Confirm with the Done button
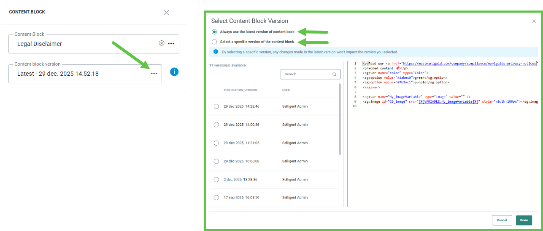Image resolution: width=543 pixels, height=231 pixels. coord(524,220)
